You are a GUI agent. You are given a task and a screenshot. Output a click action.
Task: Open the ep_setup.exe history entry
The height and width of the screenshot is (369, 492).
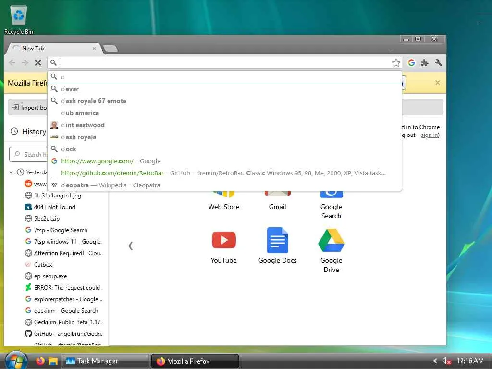(46, 276)
